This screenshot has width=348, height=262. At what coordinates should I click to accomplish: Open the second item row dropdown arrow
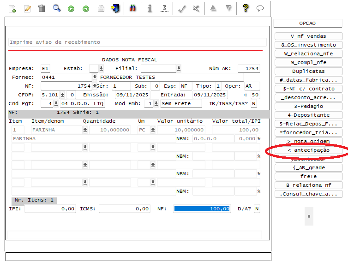coord(85,147)
